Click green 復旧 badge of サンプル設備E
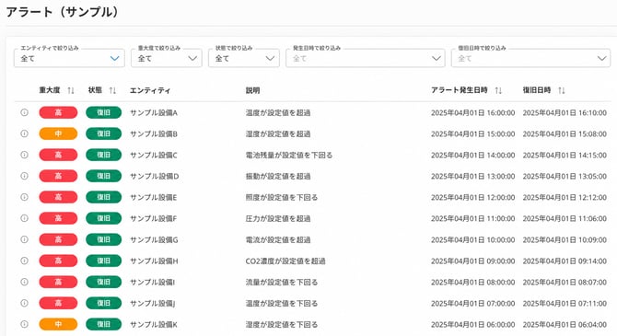This screenshot has width=617, height=336. coord(103,197)
